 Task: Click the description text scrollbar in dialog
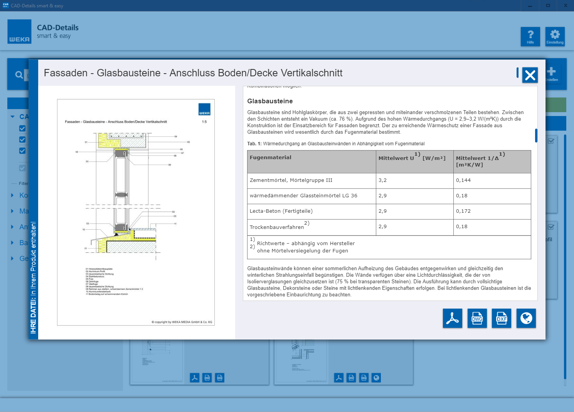536,136
